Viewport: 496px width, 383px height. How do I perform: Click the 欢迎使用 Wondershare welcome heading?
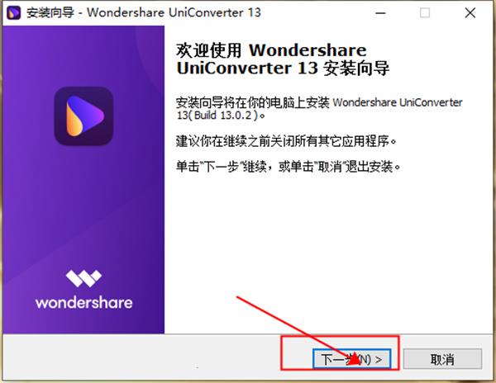283,59
